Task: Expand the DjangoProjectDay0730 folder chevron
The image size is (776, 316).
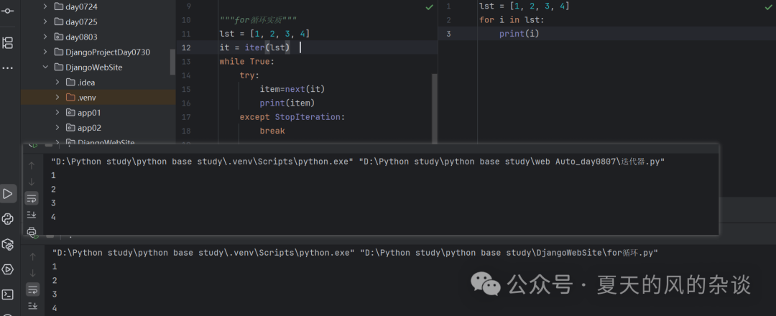Action: point(45,52)
